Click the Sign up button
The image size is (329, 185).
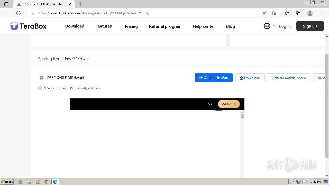coord(310,26)
